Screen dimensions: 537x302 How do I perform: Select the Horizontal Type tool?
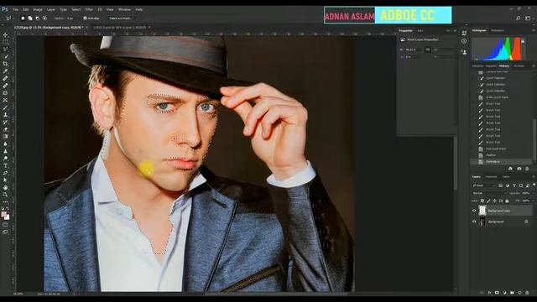click(5, 165)
